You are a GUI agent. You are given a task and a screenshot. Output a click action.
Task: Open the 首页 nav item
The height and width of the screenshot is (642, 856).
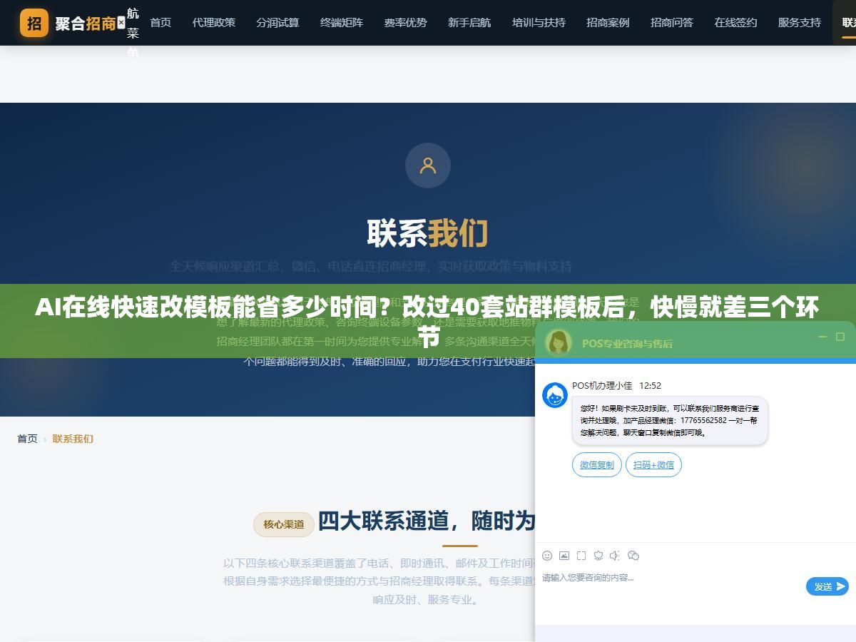coord(160,23)
